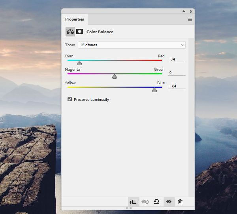
Task: Click the Green label
Action: coord(159,70)
